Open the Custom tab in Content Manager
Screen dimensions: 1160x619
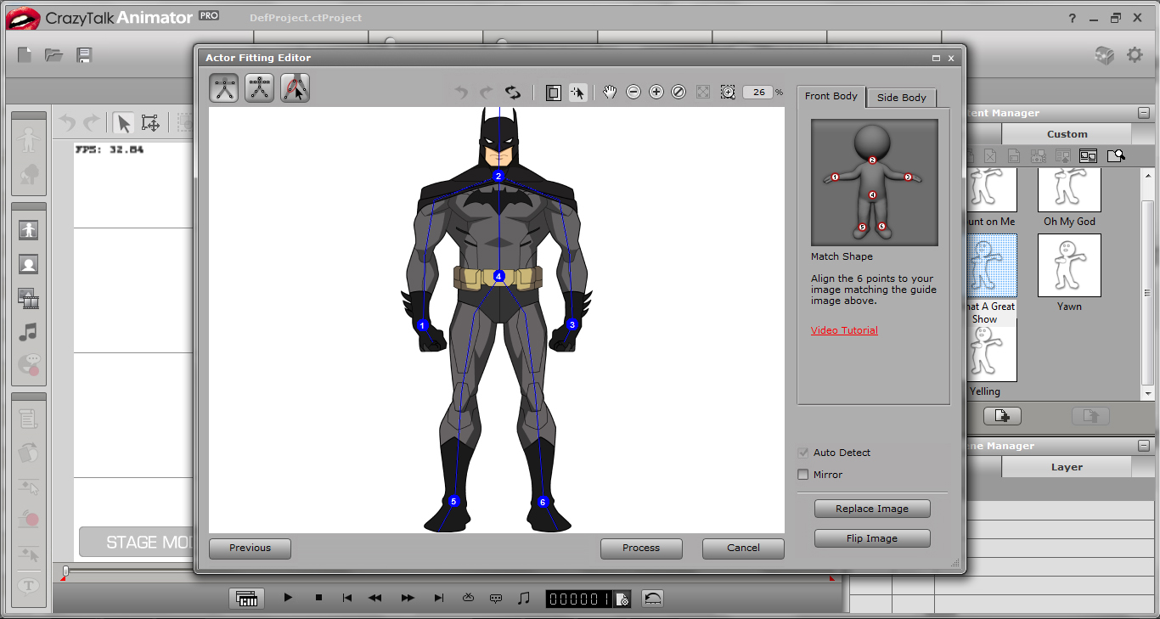coord(1067,134)
